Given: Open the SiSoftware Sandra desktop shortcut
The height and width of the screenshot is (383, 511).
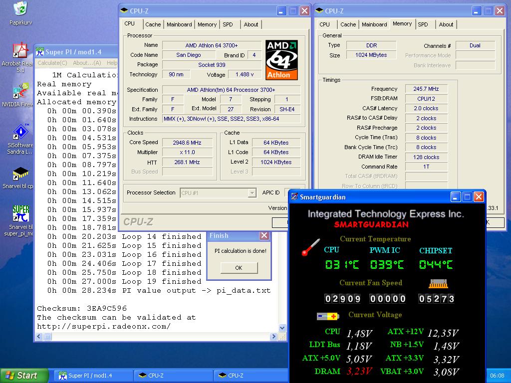Looking at the screenshot, I should click(x=20, y=132).
